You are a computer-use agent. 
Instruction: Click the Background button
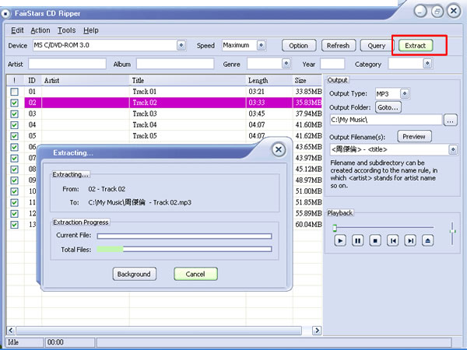pos(135,274)
